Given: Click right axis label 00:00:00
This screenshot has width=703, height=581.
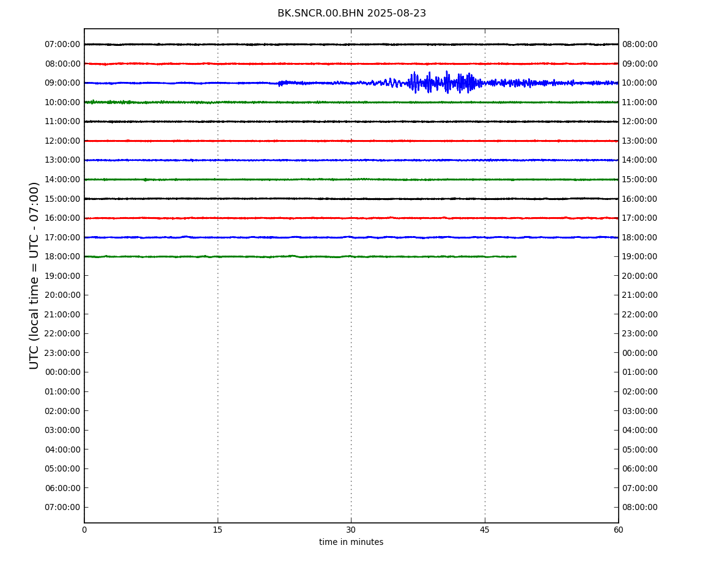Looking at the screenshot, I should click(x=640, y=353).
